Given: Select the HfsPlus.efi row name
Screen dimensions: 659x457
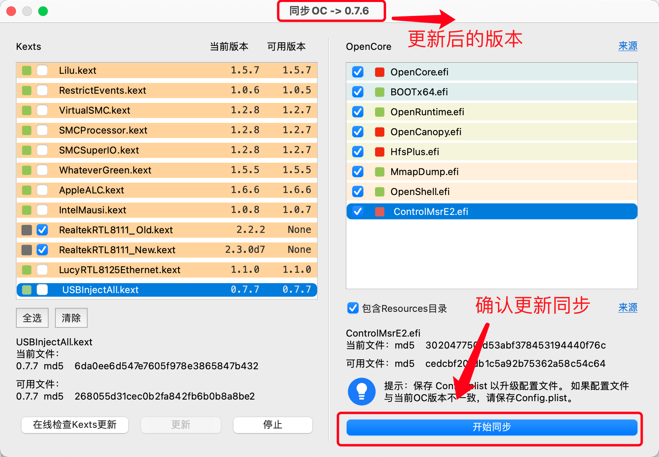Looking at the screenshot, I should point(415,152).
